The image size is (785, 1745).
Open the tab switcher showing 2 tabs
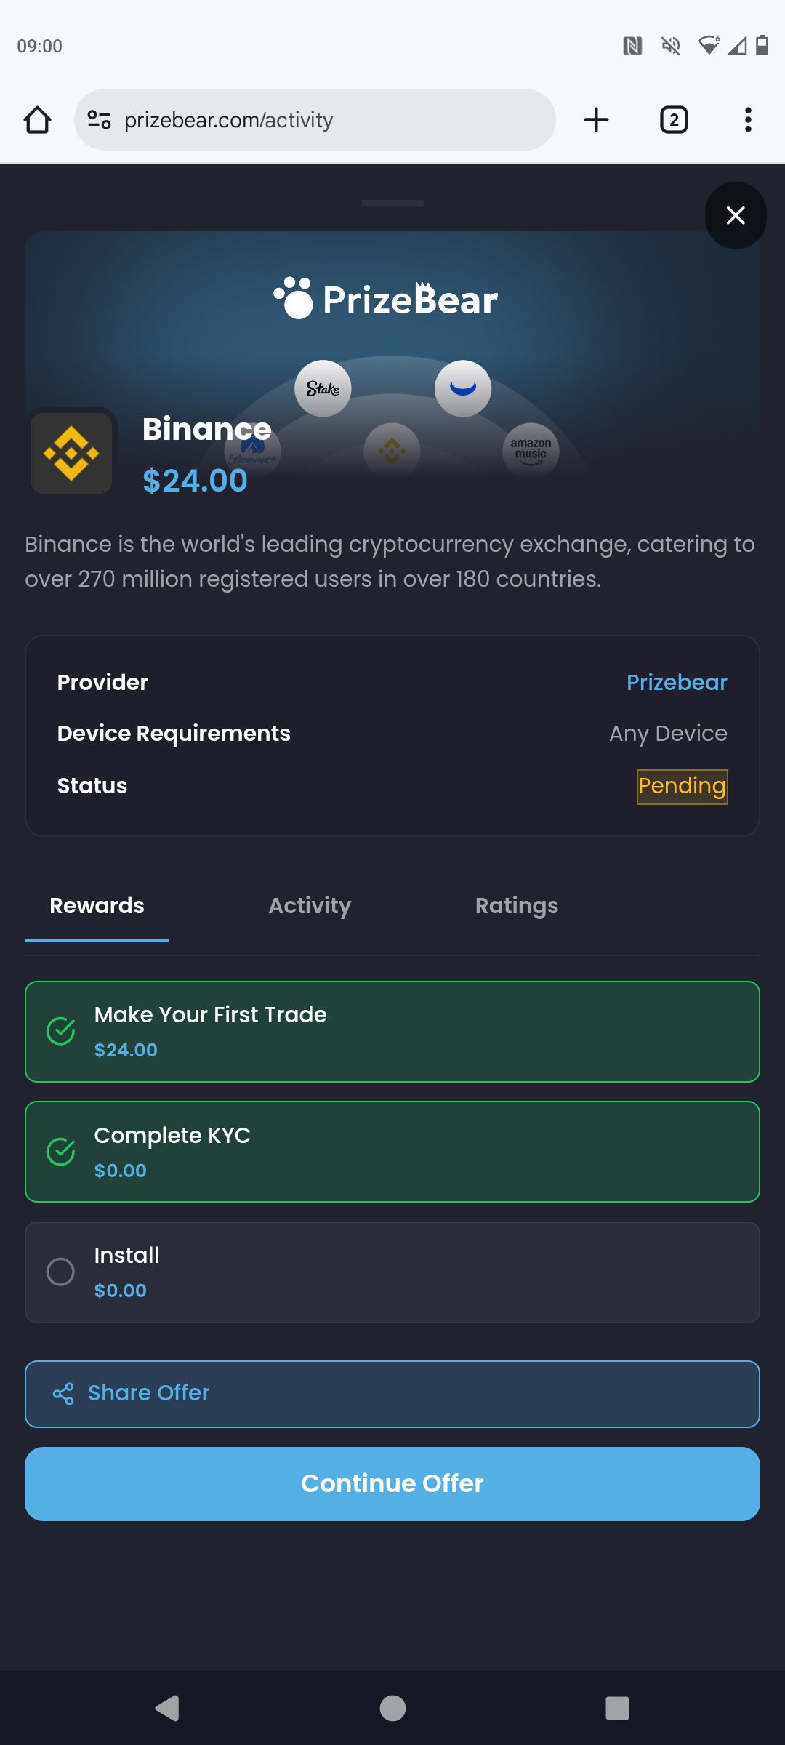[x=673, y=120]
